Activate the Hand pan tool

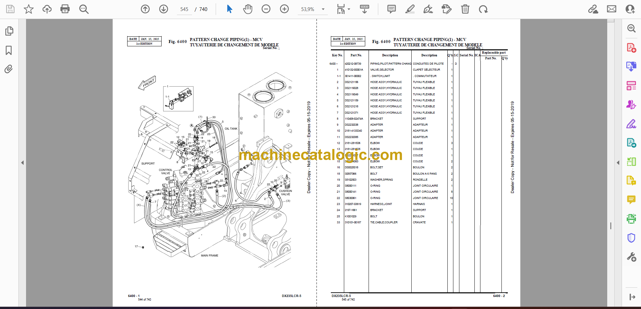pos(248,9)
